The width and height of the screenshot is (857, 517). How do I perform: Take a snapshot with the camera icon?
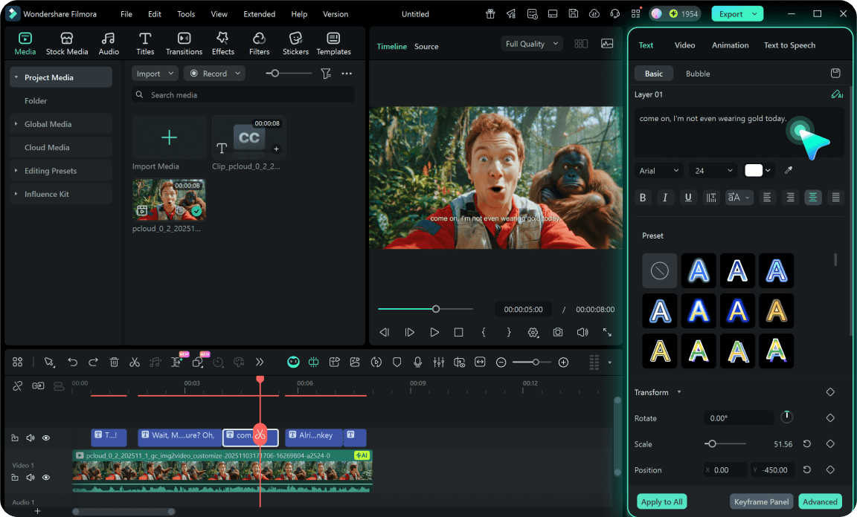coord(558,333)
